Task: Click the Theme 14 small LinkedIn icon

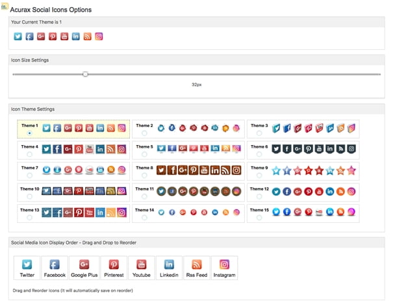Action: 215,212
